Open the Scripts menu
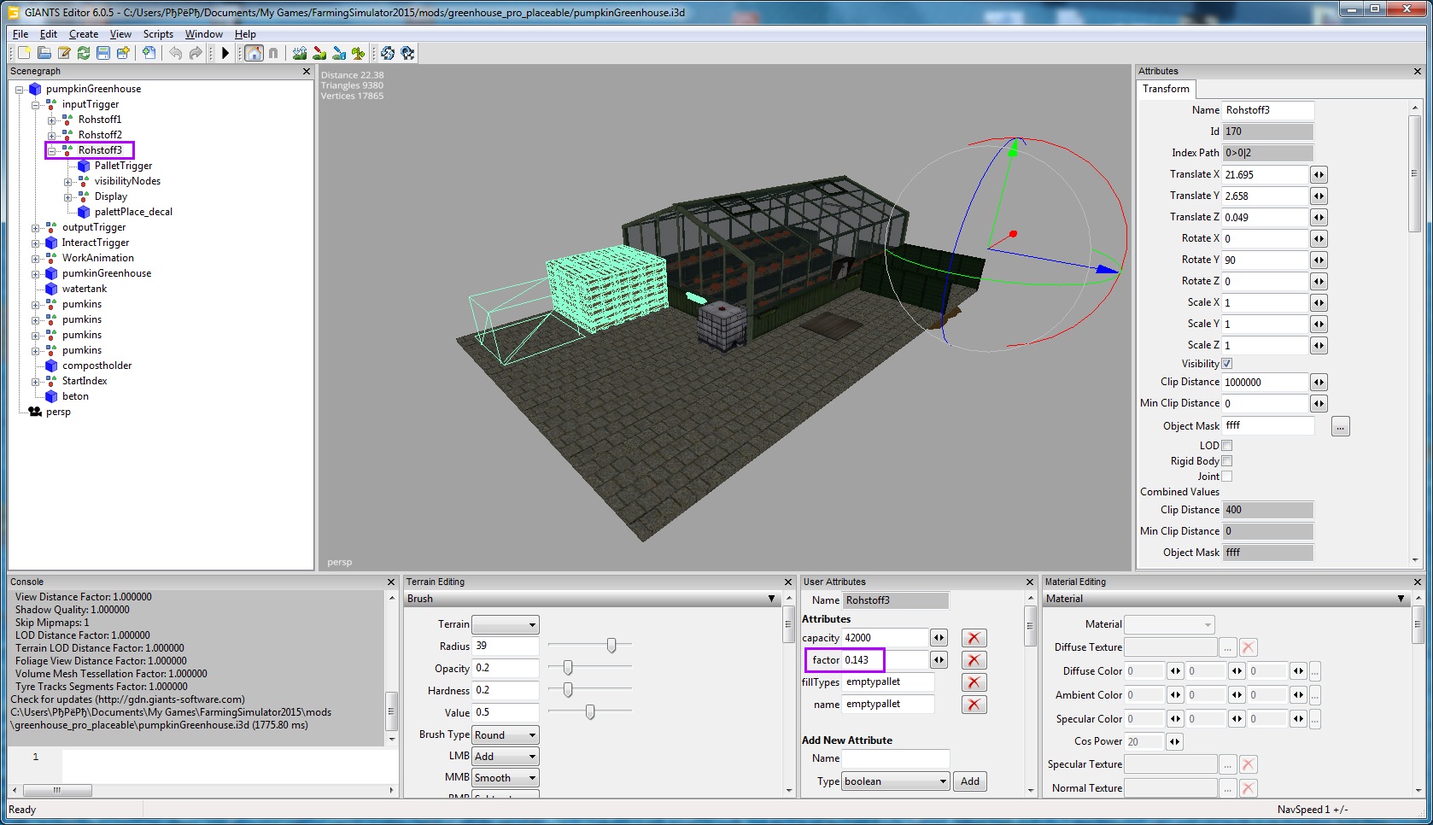 pyautogui.click(x=158, y=34)
